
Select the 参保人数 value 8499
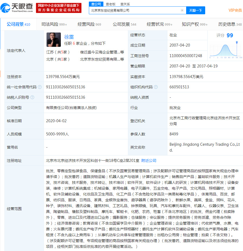click(x=174, y=134)
